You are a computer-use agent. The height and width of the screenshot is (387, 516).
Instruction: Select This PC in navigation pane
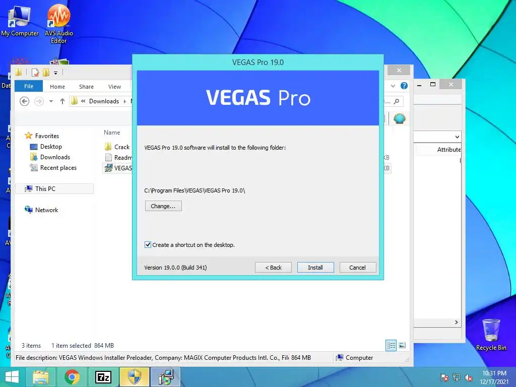(54, 188)
